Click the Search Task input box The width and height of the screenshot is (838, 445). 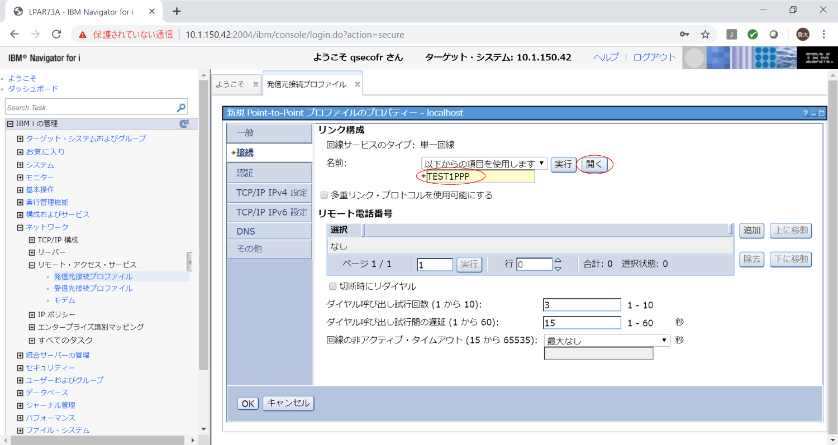pos(91,107)
